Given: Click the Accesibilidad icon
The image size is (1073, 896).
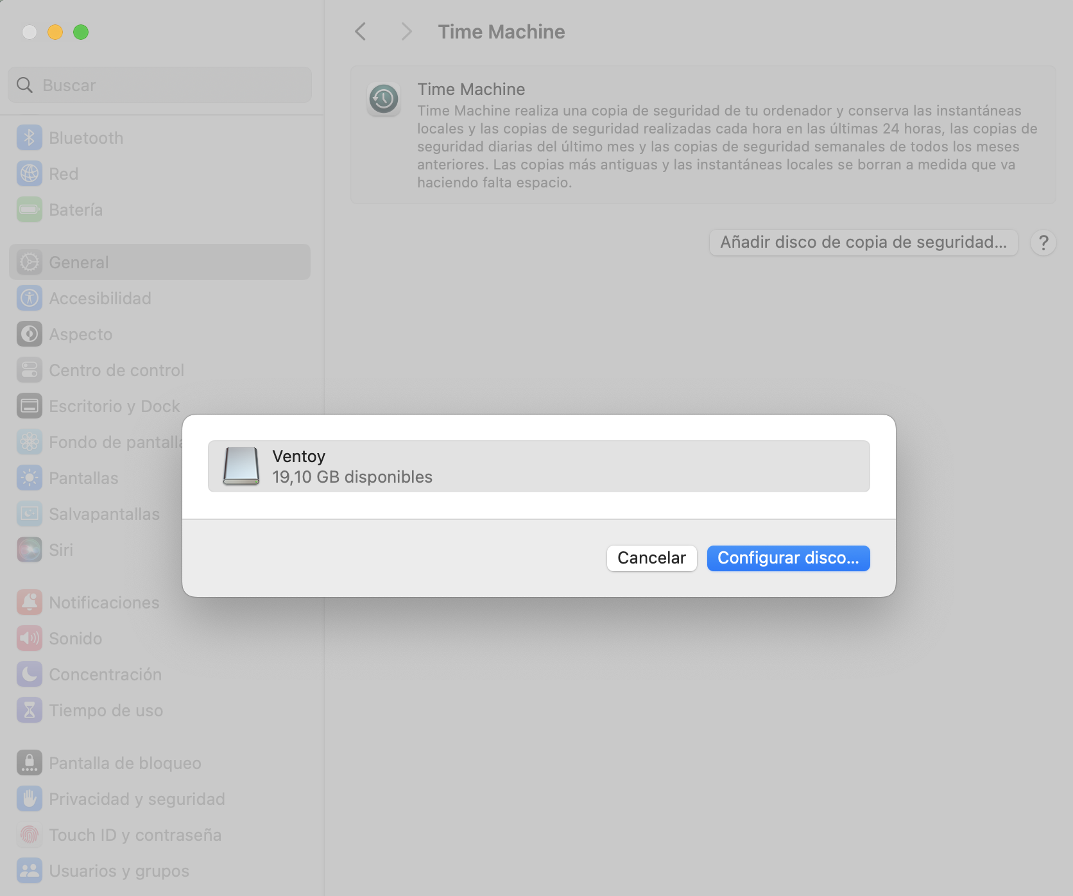Looking at the screenshot, I should click(x=30, y=298).
